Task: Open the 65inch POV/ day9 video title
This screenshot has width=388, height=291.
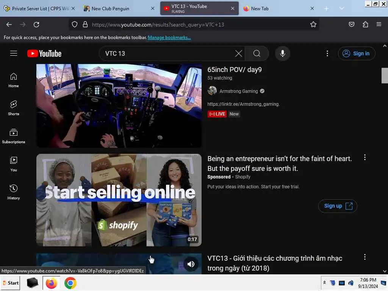Action: coord(234,70)
